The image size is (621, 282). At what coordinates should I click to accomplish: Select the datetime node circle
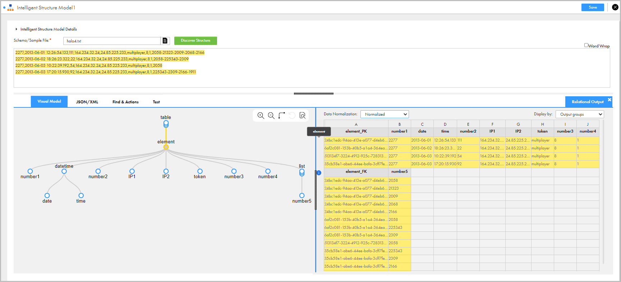tap(64, 171)
